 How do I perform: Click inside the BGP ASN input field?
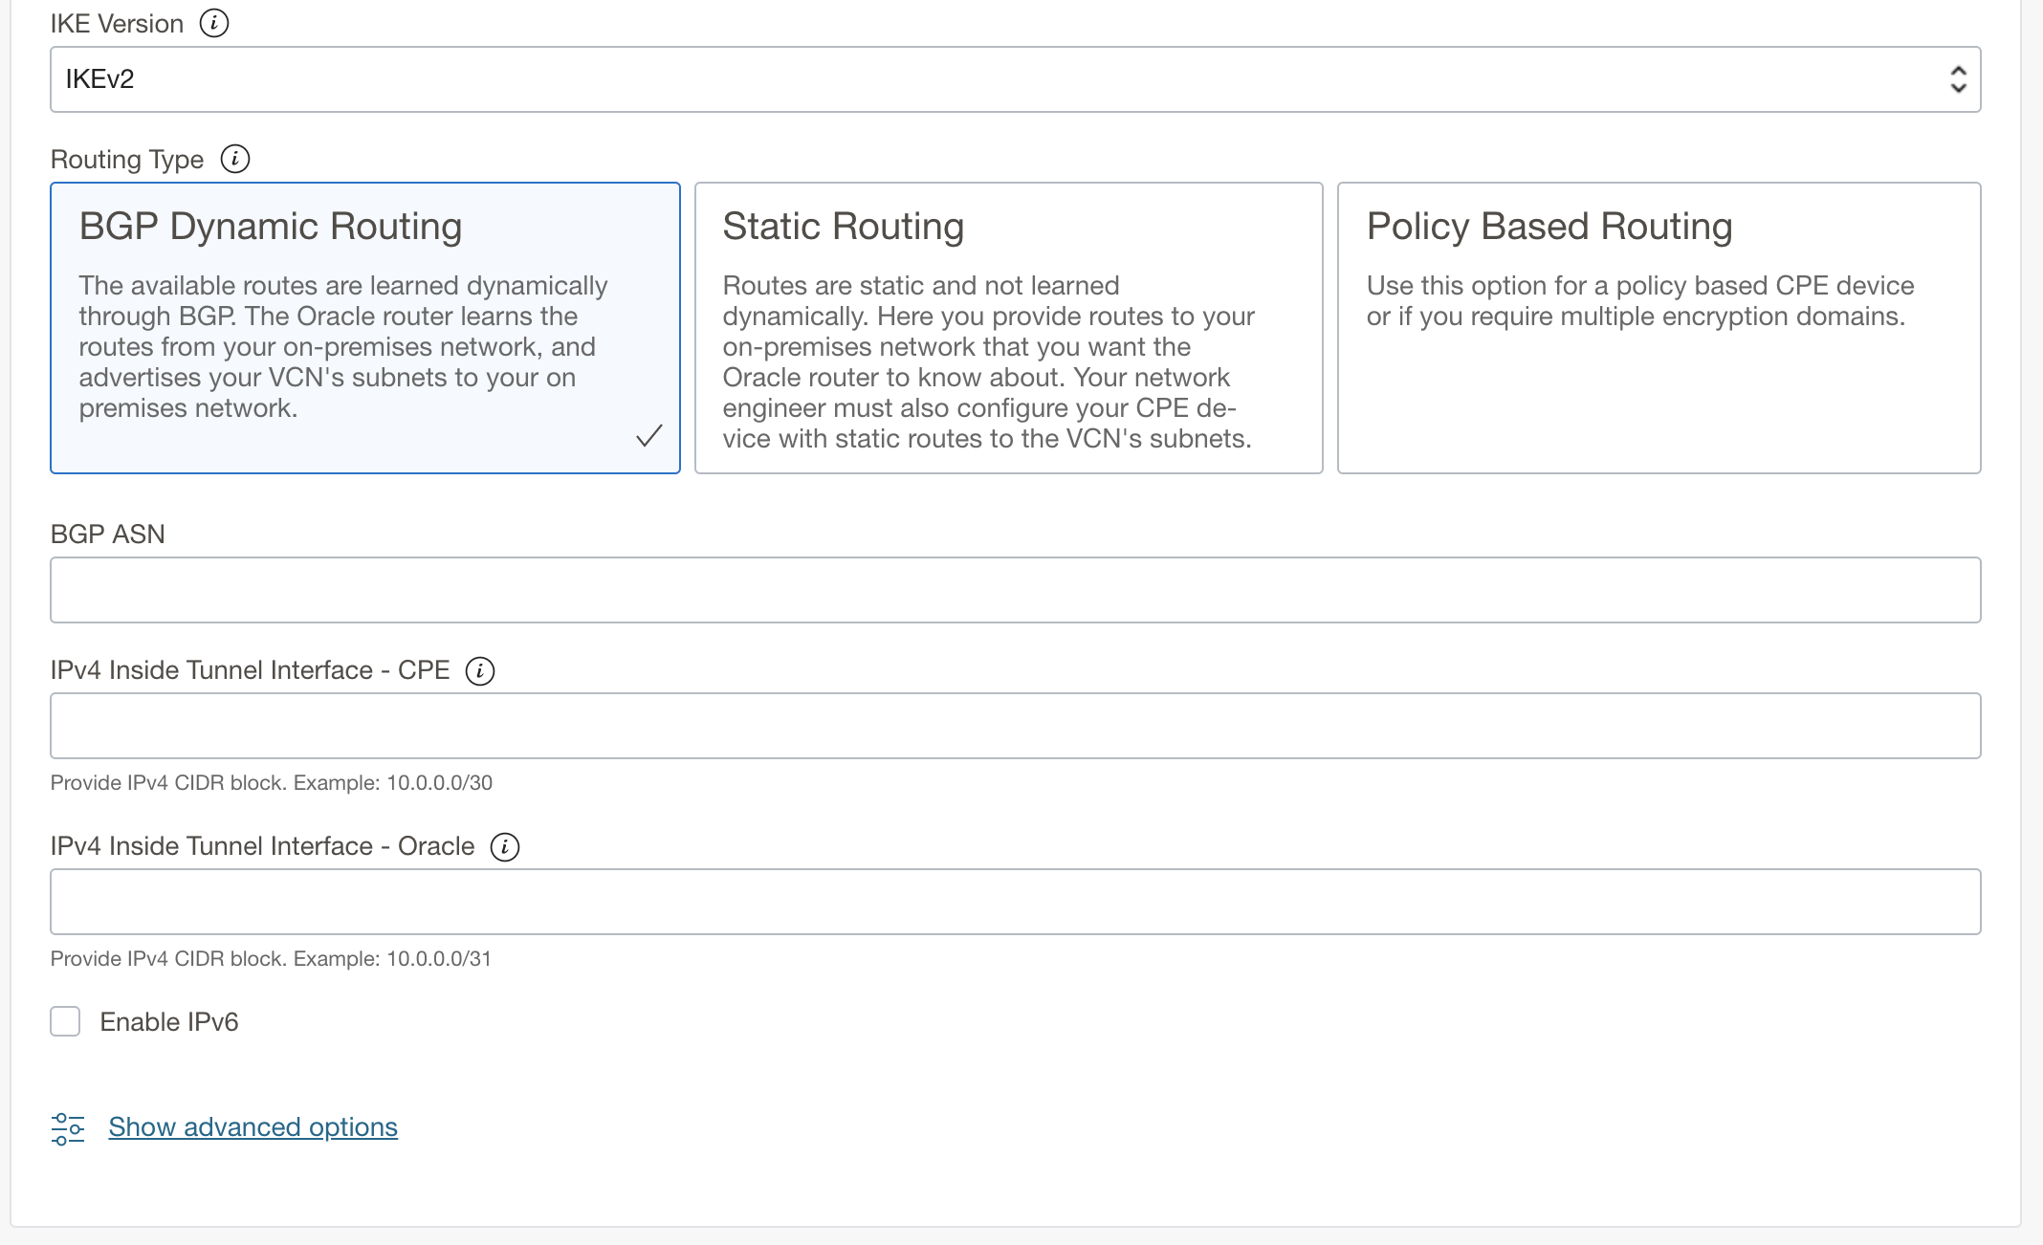[1014, 589]
